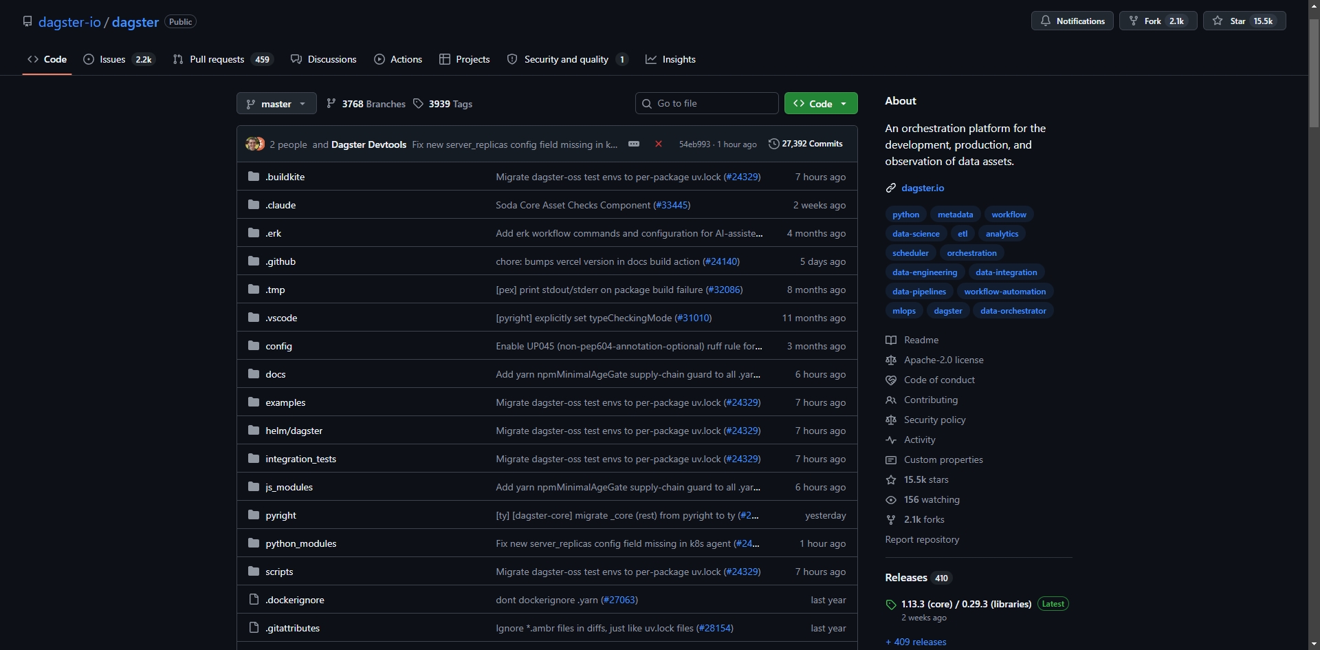
Task: Click the Code of conduct heart icon
Action: tap(891, 380)
